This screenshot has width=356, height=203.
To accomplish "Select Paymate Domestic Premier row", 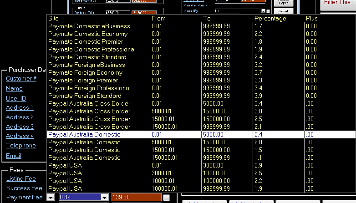I will coord(201,41).
